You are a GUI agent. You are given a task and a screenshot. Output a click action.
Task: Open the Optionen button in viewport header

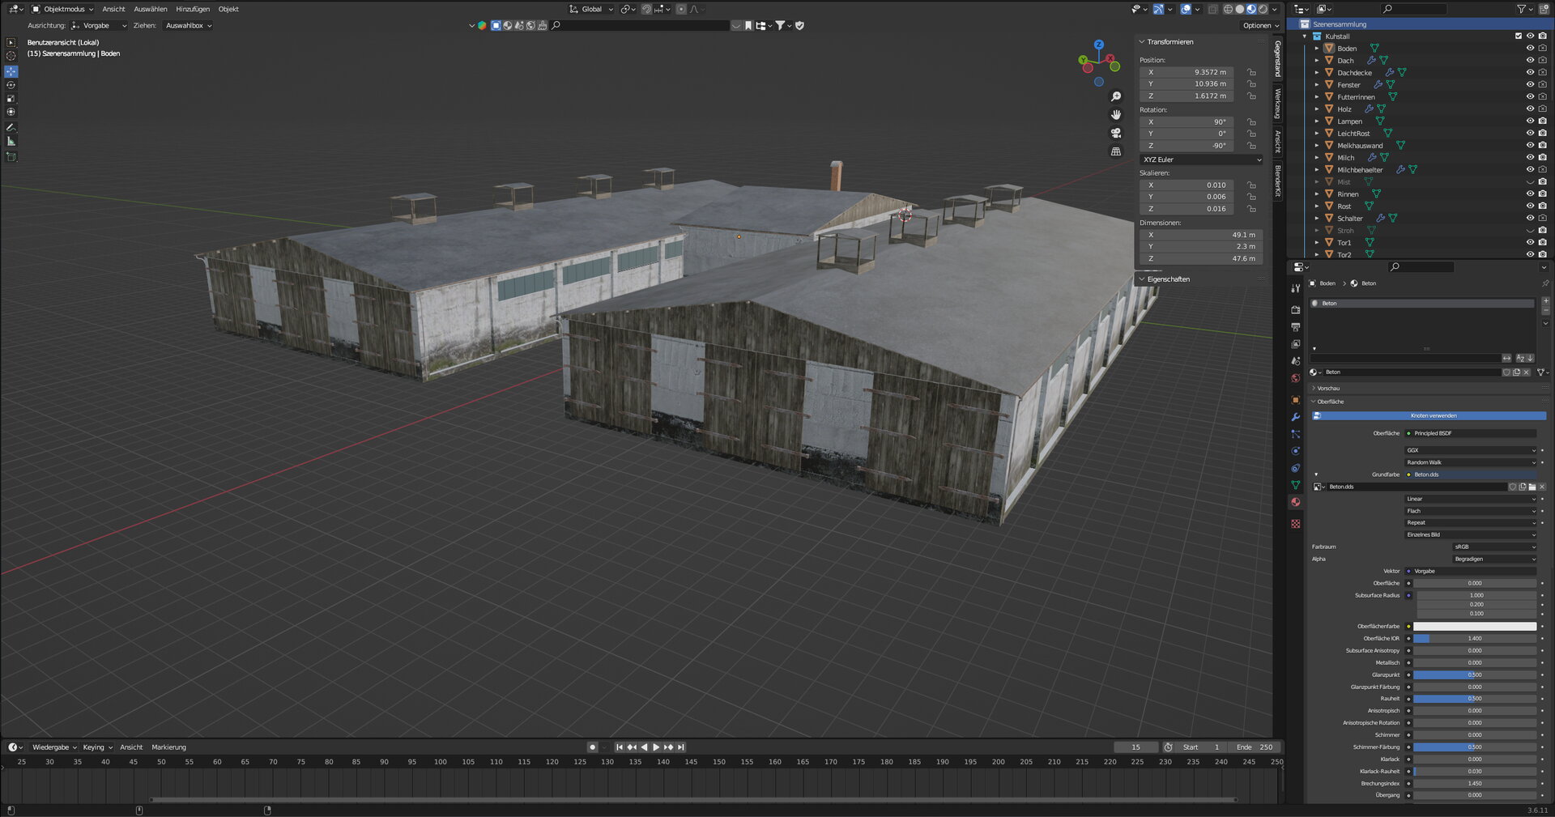(1260, 25)
